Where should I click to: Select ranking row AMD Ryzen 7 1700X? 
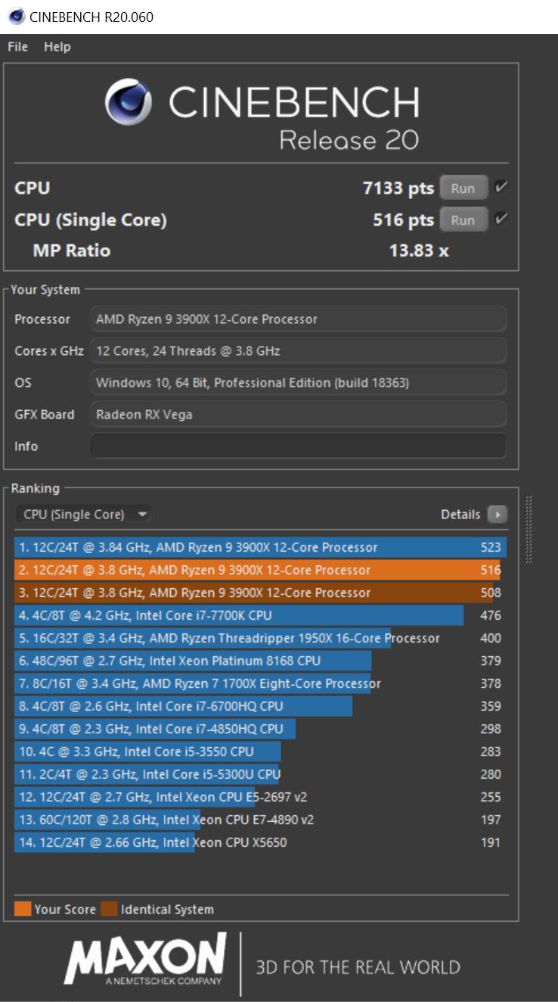(x=260, y=683)
